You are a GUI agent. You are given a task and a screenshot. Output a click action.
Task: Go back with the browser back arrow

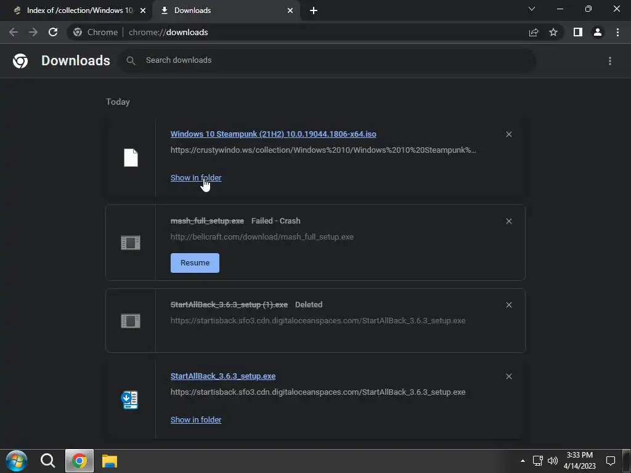pyautogui.click(x=14, y=32)
